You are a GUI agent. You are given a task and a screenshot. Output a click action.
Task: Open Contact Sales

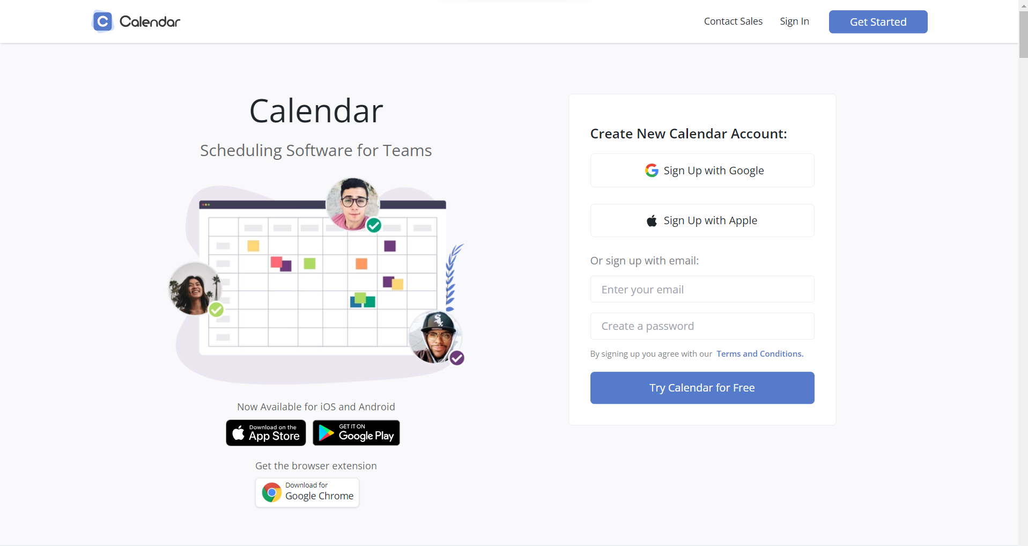pos(733,21)
